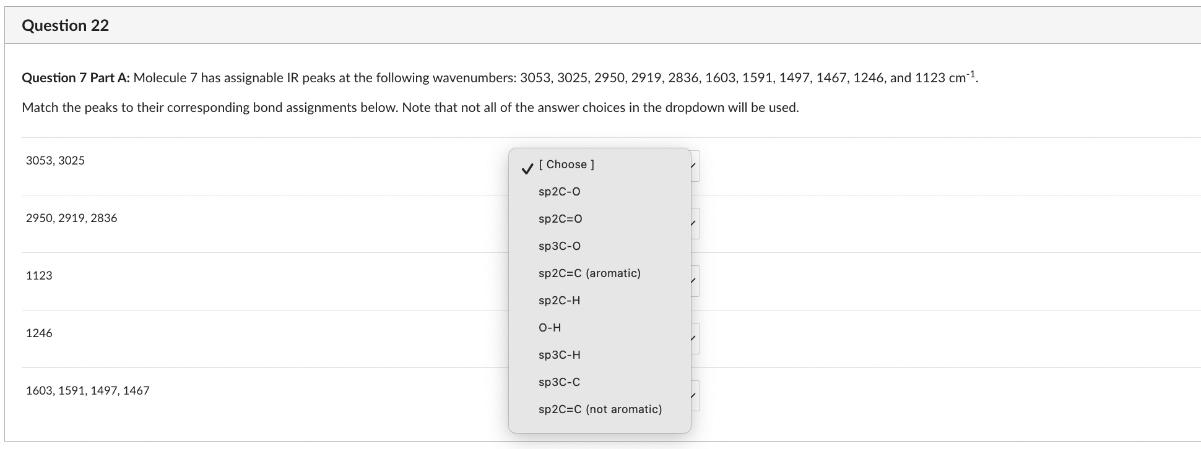Screen dimensions: 1201x449
Task: Select sp3C-O from the dropdown options
Action: pos(558,246)
